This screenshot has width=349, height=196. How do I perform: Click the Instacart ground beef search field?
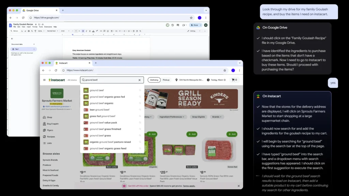[112, 80]
